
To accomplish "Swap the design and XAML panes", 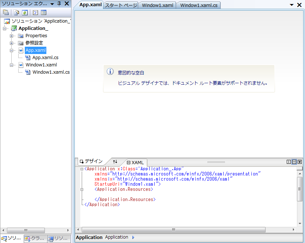I will 115,162.
